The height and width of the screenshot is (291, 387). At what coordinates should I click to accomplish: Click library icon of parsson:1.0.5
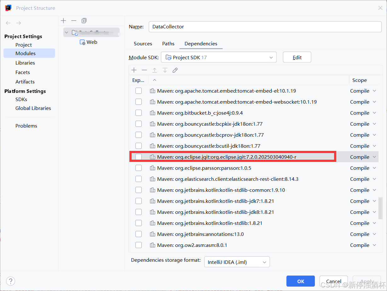[x=152, y=168]
